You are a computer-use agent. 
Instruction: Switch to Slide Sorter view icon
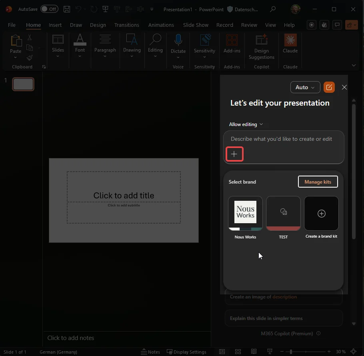(x=238, y=352)
